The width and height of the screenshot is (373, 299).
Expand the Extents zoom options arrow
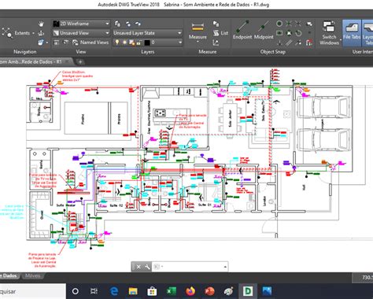[33, 33]
